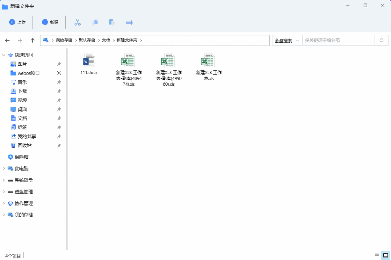The width and height of the screenshot is (391, 260).
Task: Click the 新建 create button
Action: tap(50, 22)
